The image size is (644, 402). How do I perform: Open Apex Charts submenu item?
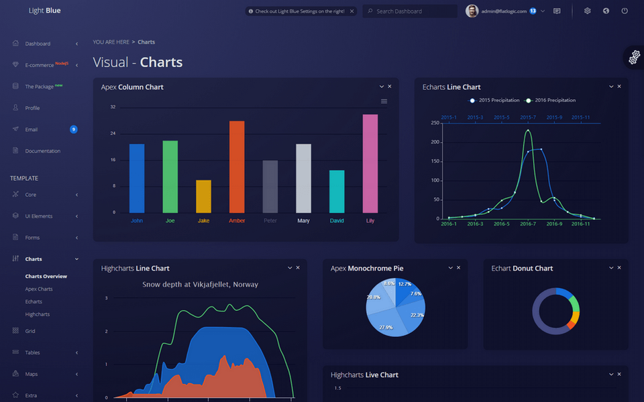click(x=39, y=289)
